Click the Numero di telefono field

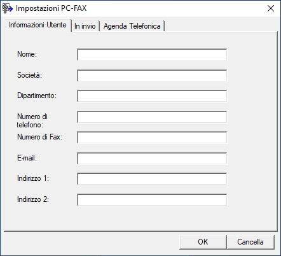coord(152,117)
